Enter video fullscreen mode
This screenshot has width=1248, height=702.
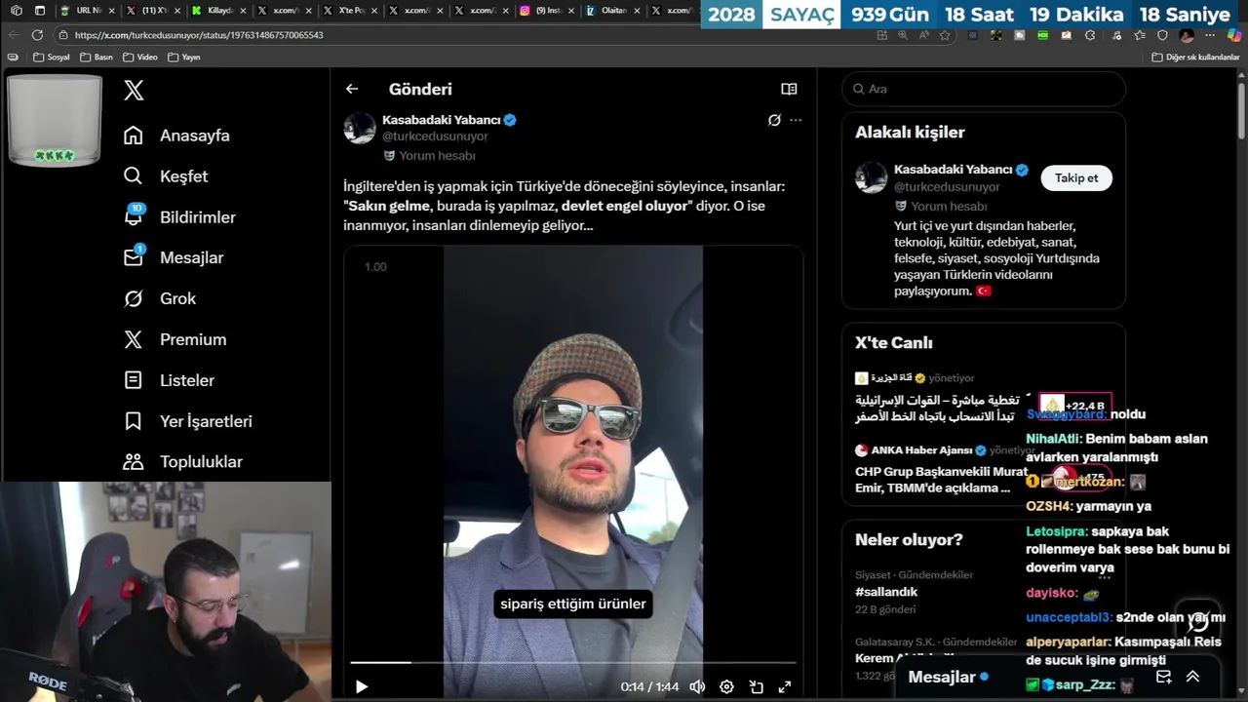(x=784, y=686)
